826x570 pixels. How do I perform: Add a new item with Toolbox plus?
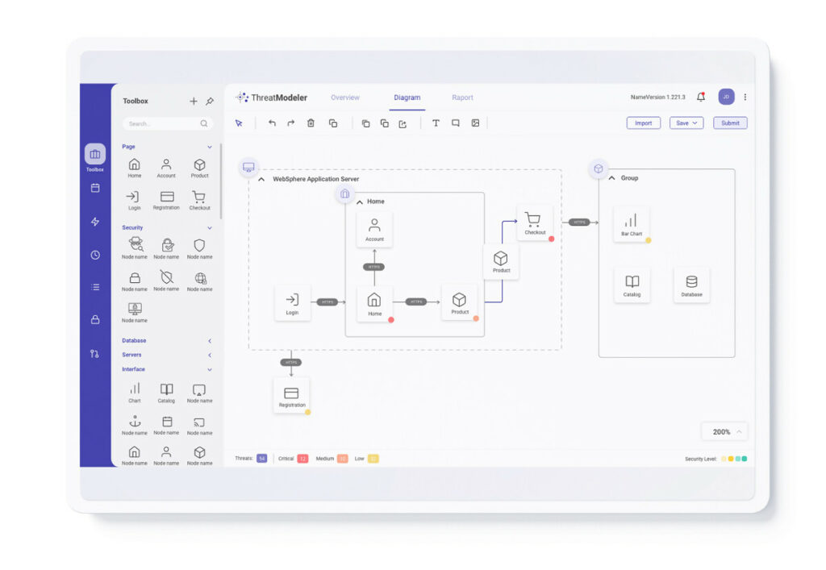[x=194, y=101]
